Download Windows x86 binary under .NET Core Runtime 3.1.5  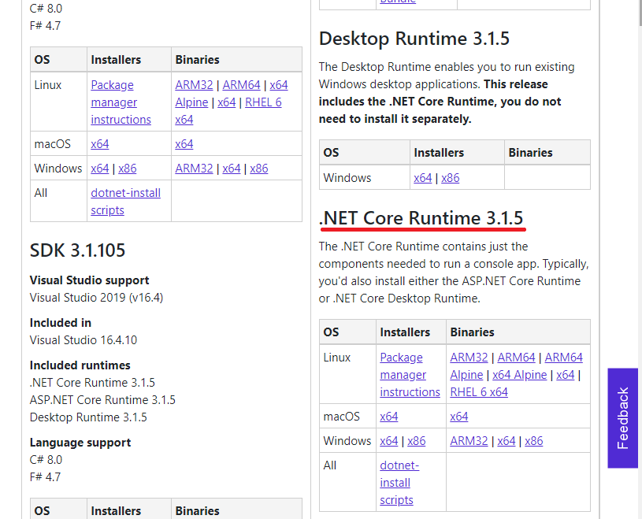click(534, 441)
